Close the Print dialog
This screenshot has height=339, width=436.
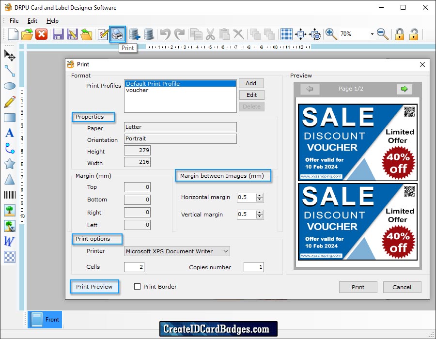click(x=422, y=64)
